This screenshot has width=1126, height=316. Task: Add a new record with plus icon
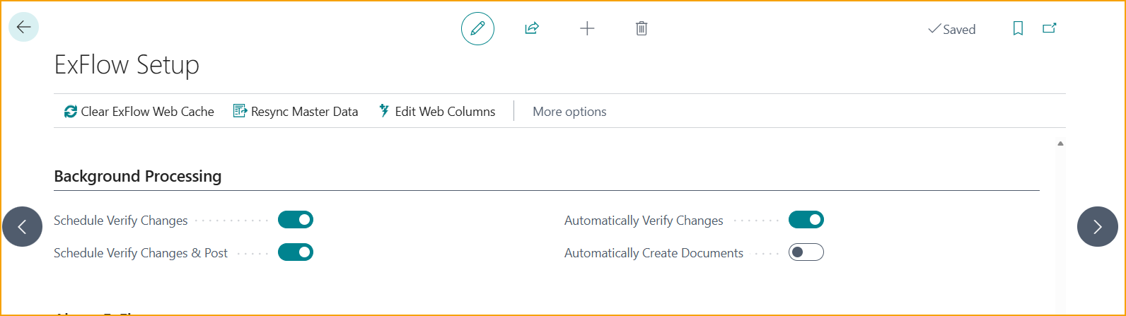587,28
